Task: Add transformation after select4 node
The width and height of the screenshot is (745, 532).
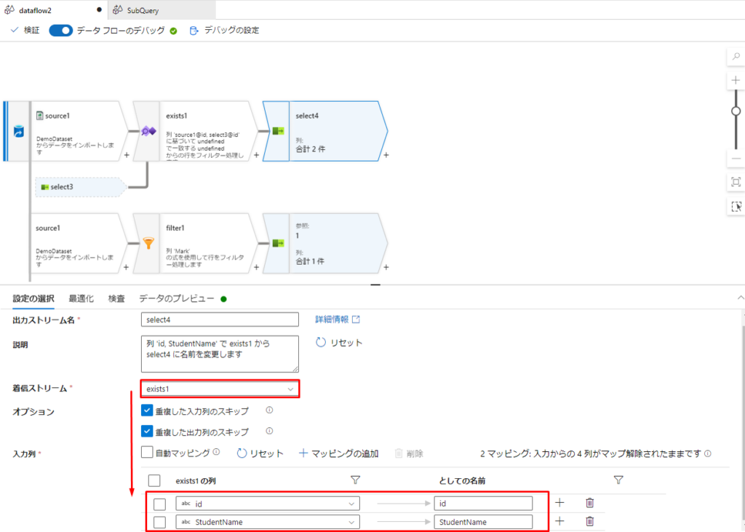Action: pyautogui.click(x=386, y=155)
